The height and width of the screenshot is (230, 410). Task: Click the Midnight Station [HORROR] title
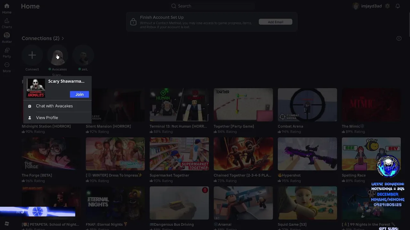click(x=46, y=126)
